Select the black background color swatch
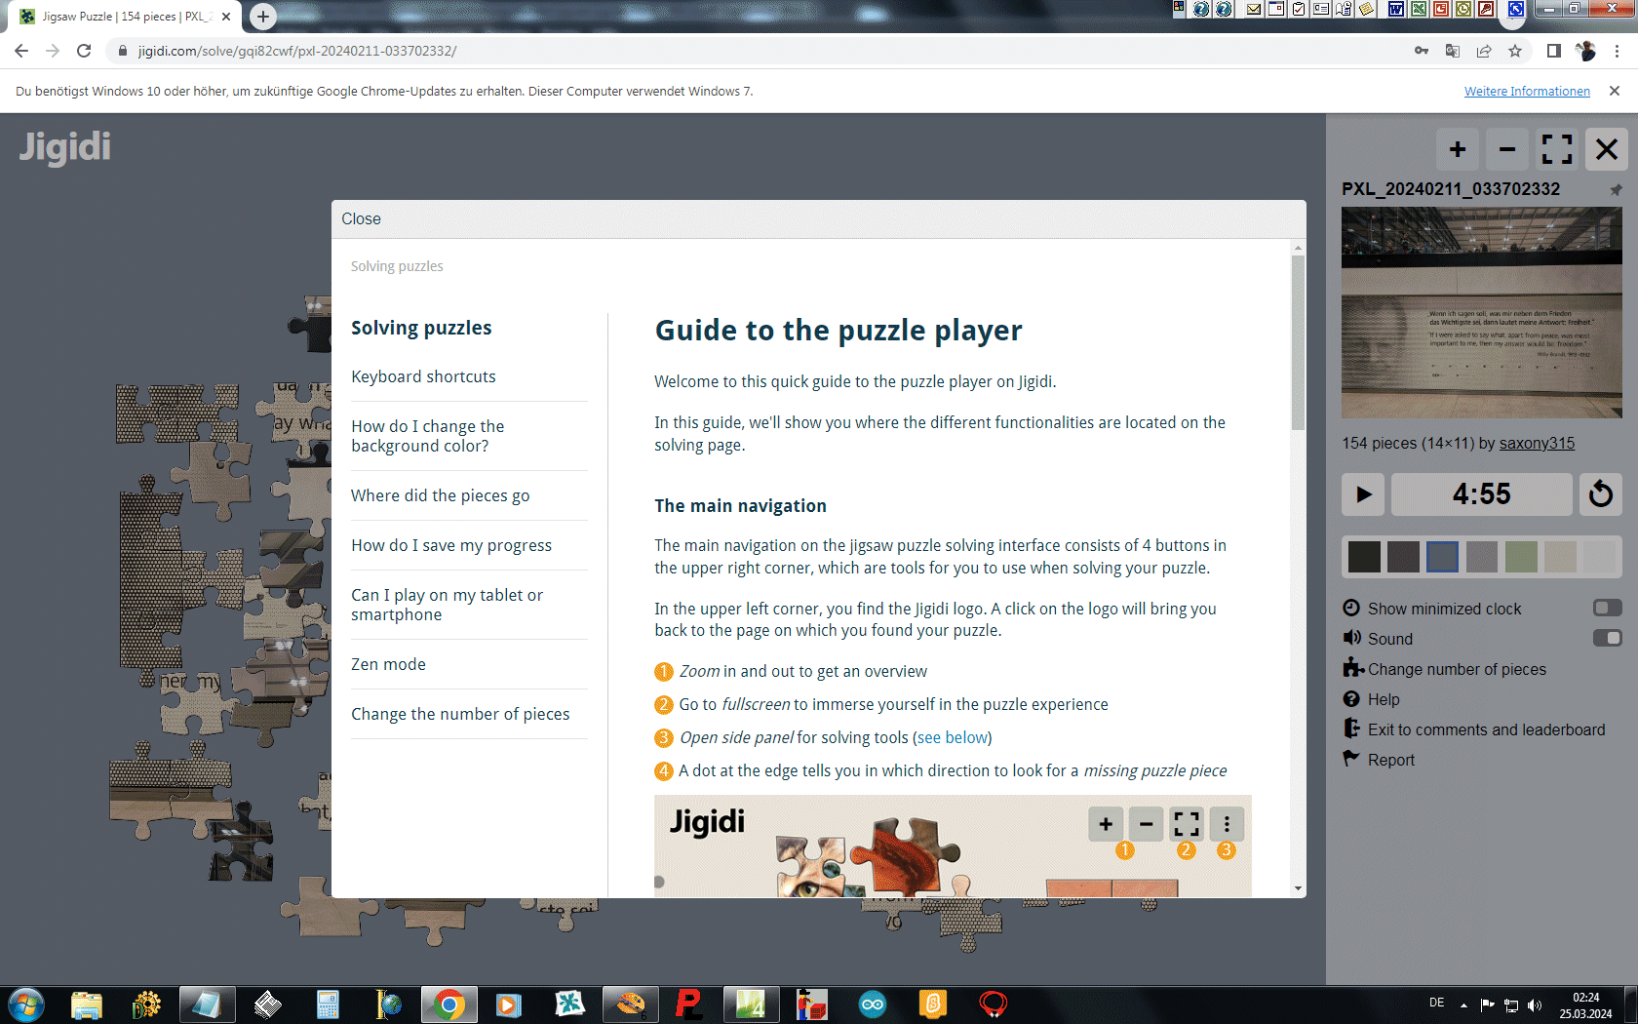Screen dimensions: 1638x1024 click(1364, 557)
